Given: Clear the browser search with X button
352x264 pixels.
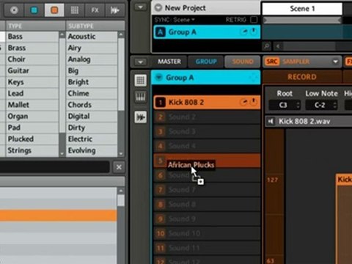Looking at the screenshot, I should point(119,167).
